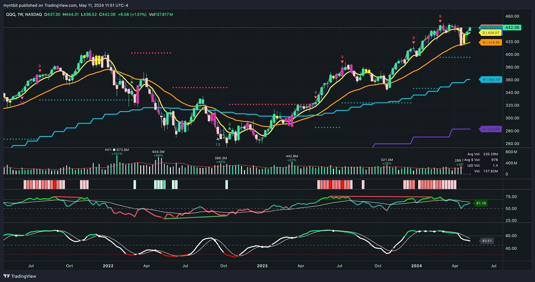
Task: Click the 2024 label on time axis
Action: (416, 265)
